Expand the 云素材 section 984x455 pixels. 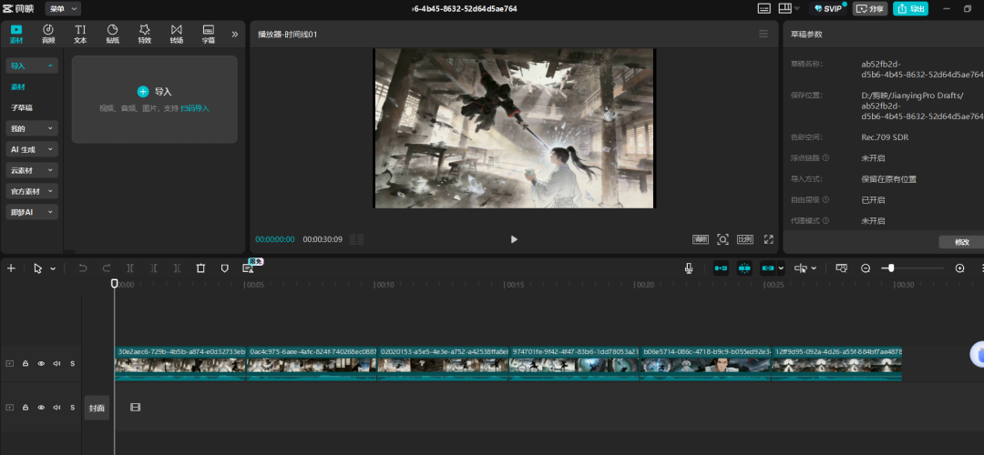32,170
